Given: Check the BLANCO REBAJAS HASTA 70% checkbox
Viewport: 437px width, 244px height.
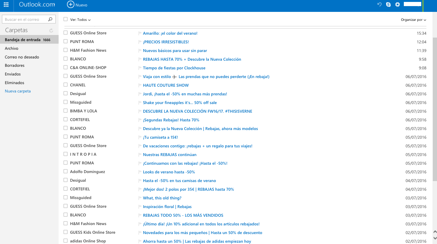Looking at the screenshot, I should tap(66, 59).
